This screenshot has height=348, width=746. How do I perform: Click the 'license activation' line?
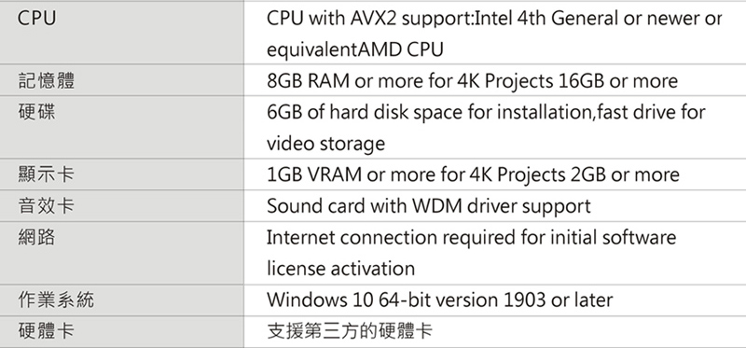pos(340,269)
